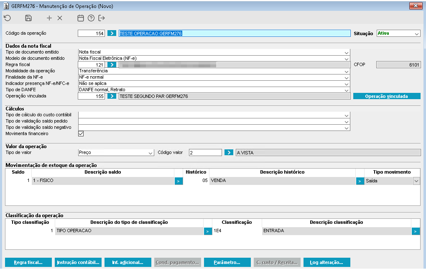Image resolution: width=426 pixels, height=269 pixels.
Task: Click the Tipo movimento column header
Action: [x=392, y=172]
